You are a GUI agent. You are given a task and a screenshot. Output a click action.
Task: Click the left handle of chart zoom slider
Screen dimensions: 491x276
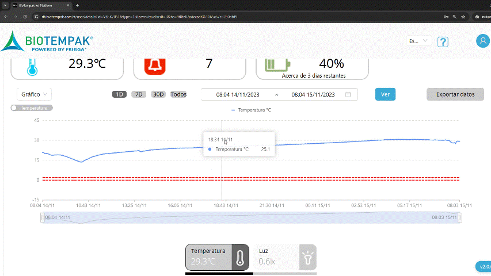pos(41,217)
